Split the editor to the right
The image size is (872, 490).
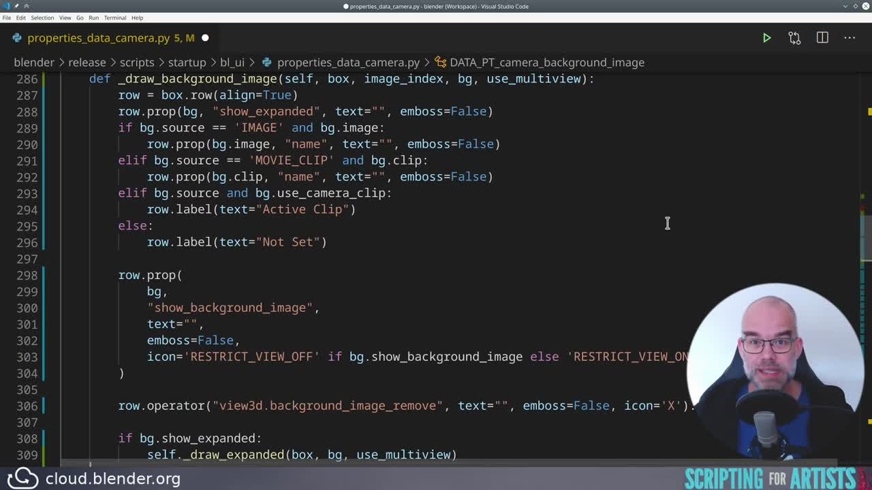point(822,38)
